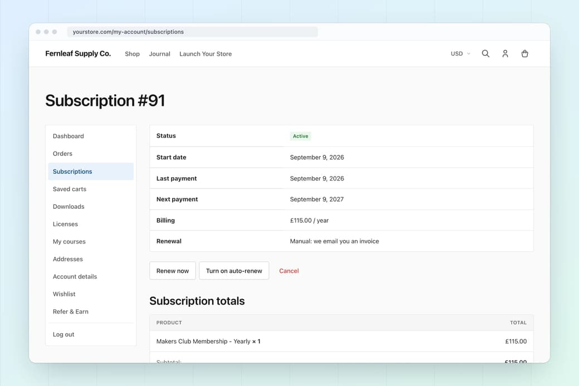Go to Fernleaf Supply Co. homepage logo
579x386 pixels.
pyautogui.click(x=78, y=53)
